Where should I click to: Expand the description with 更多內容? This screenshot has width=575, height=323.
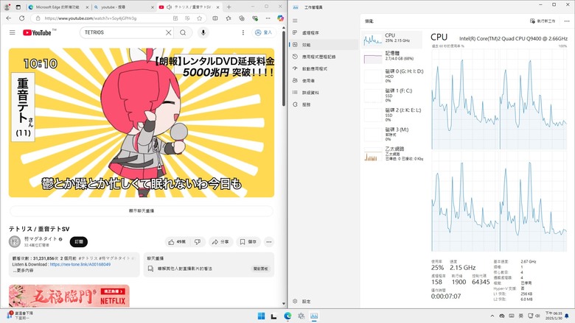(24, 270)
